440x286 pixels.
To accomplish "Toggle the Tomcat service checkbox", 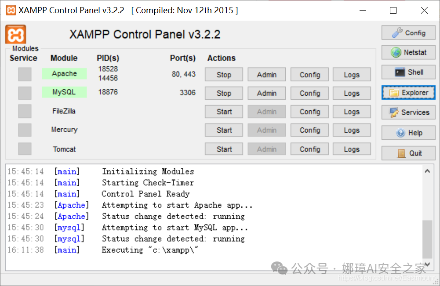I will (x=25, y=148).
